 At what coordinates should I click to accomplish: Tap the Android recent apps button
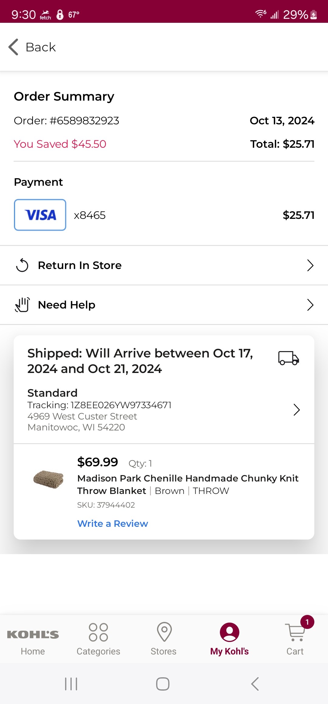click(71, 684)
